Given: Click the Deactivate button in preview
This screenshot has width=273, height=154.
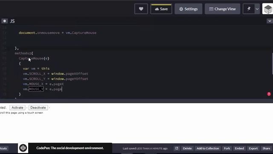Looking at the screenshot, I should point(38,107).
